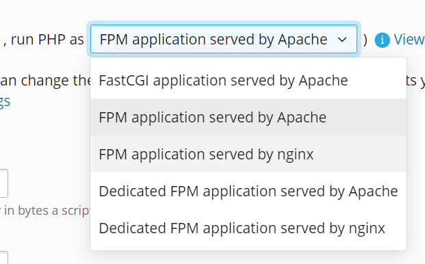Select Dedicated FPM application served by Apache

[248, 192]
